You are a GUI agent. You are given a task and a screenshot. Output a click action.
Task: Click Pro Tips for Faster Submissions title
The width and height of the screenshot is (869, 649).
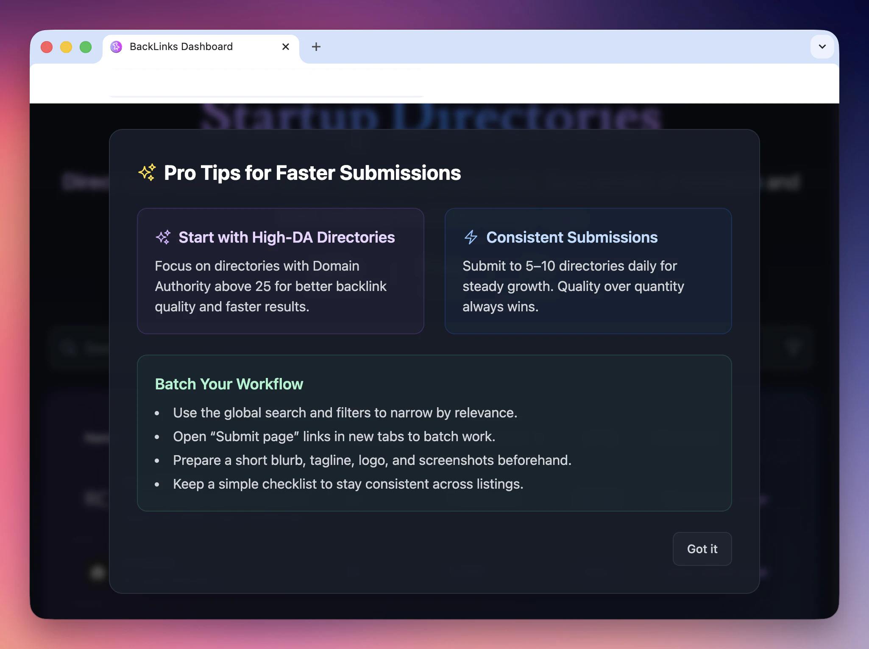(312, 173)
